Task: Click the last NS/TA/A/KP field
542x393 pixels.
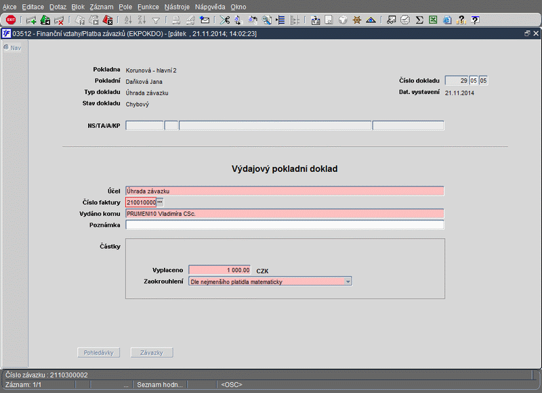Action: pyautogui.click(x=409, y=125)
